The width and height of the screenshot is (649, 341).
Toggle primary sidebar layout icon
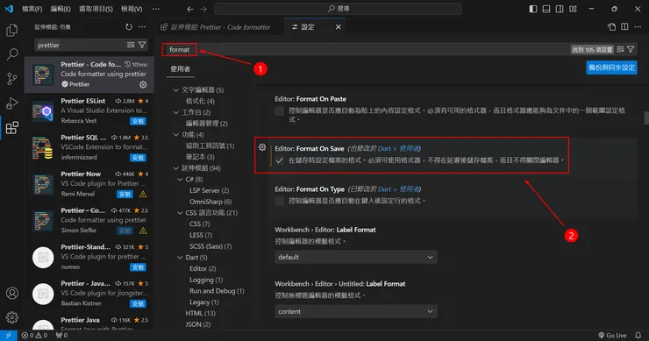coord(533,9)
